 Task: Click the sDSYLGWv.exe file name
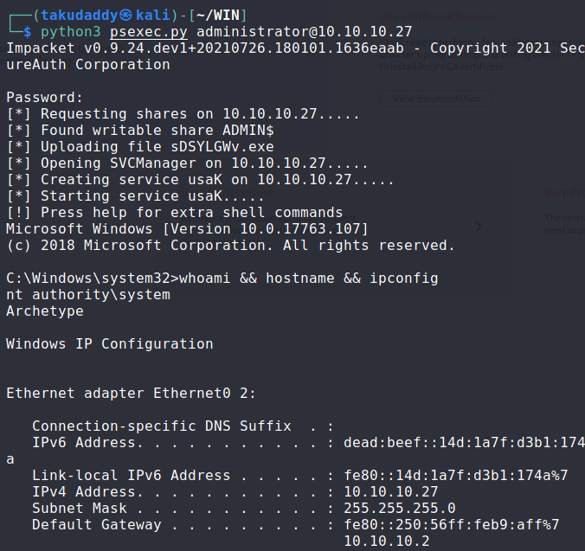click(222, 146)
